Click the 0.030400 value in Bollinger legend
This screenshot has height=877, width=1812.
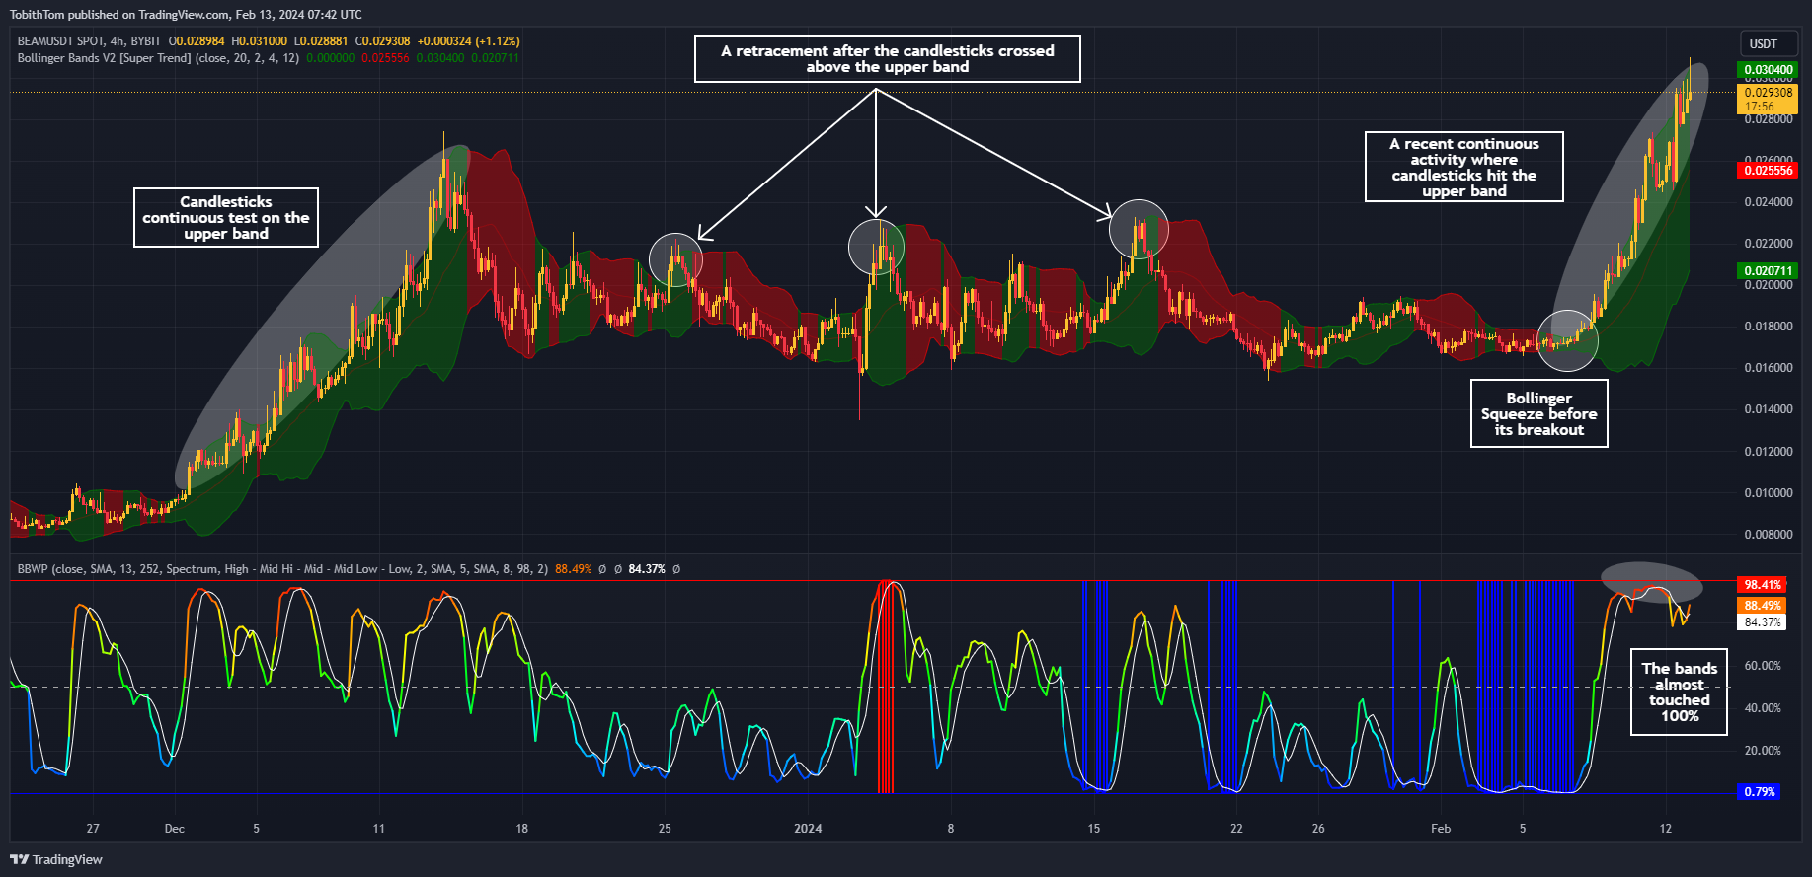[440, 58]
